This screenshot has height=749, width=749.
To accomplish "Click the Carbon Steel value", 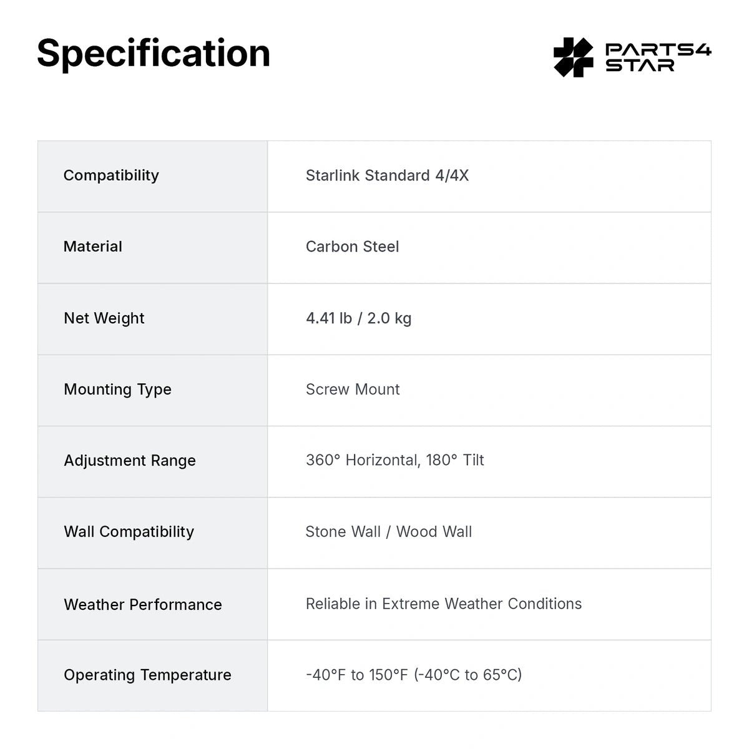I will 352,247.
